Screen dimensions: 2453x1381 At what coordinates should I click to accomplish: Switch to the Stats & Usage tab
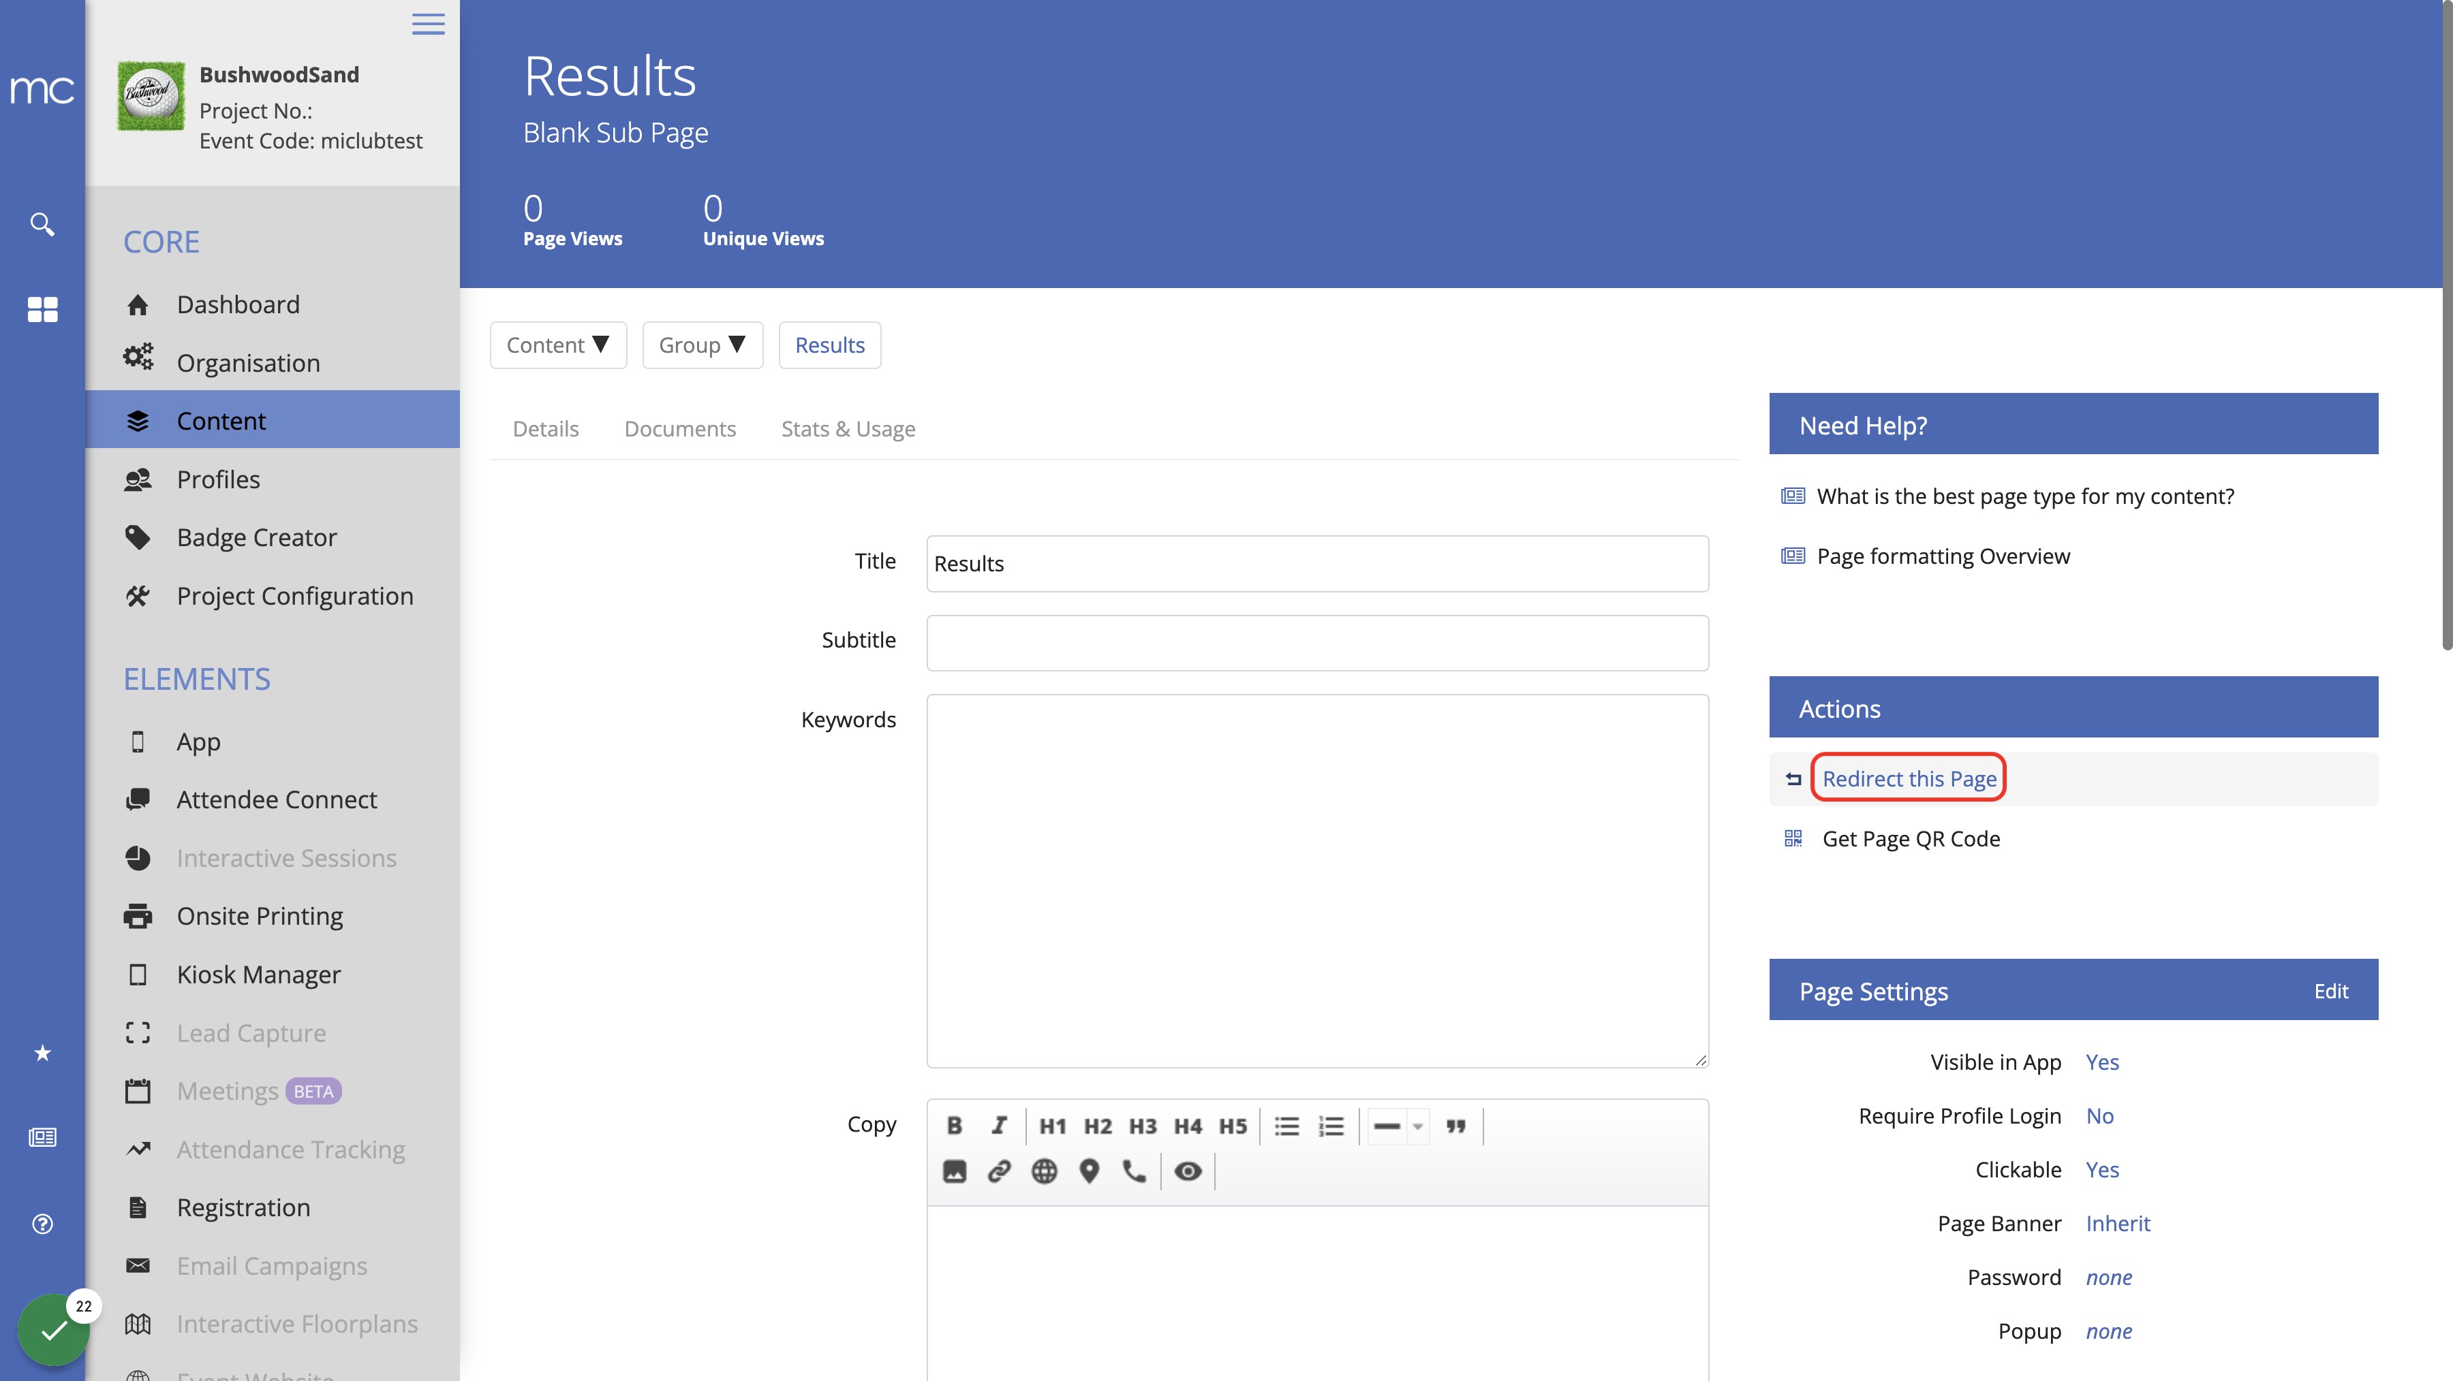pyautogui.click(x=848, y=428)
